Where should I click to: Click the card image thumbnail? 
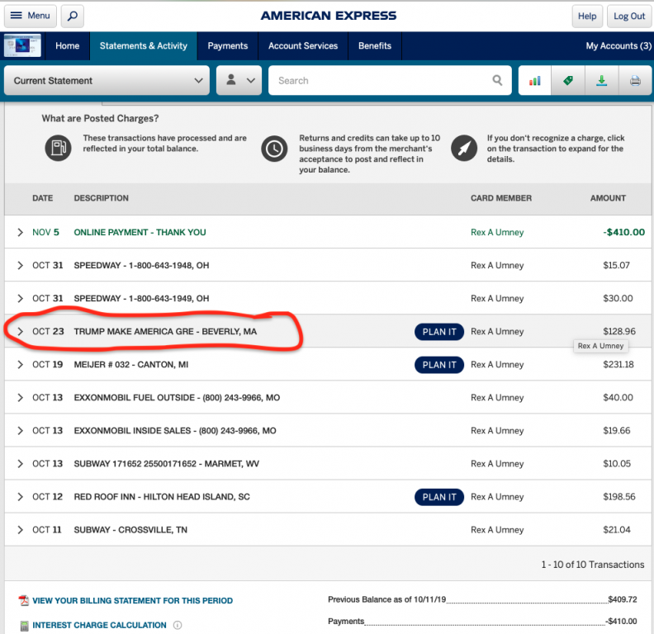pyautogui.click(x=22, y=46)
